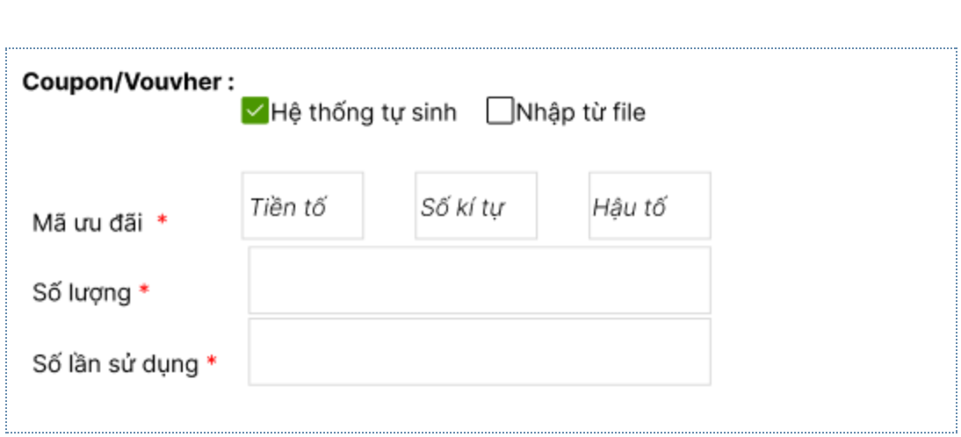The height and width of the screenshot is (437, 961).
Task: Select the Số lần sử dụng field label
Action: pos(115,363)
